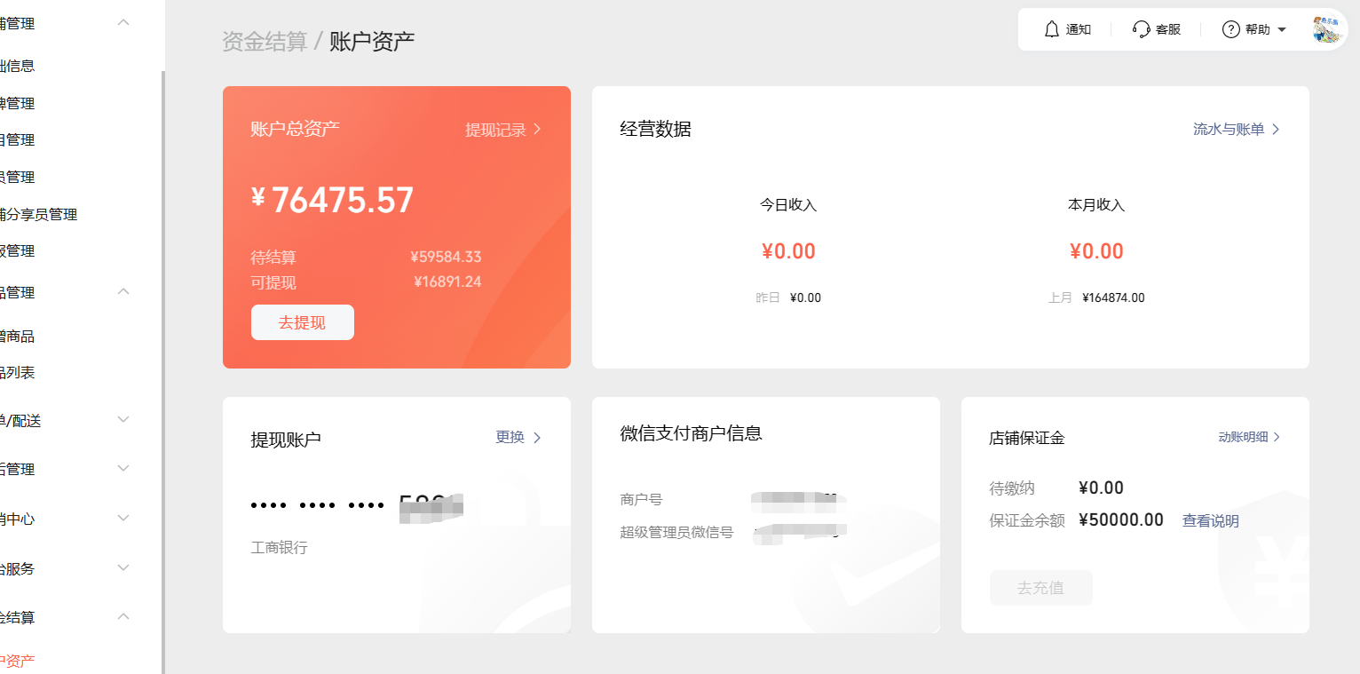Collapse the 金结算 sidebar section
Screen dimensions: 1360x674
(124, 617)
